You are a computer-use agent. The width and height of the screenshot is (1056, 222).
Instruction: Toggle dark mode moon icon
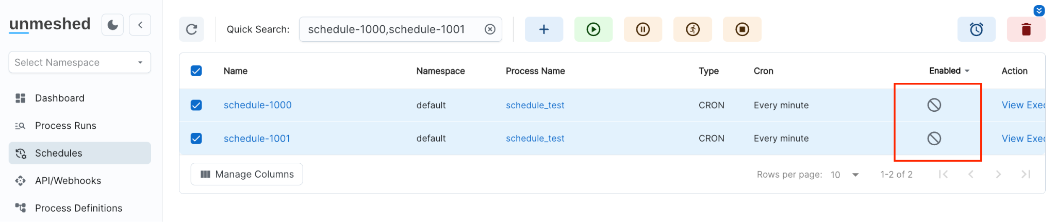[x=112, y=25]
